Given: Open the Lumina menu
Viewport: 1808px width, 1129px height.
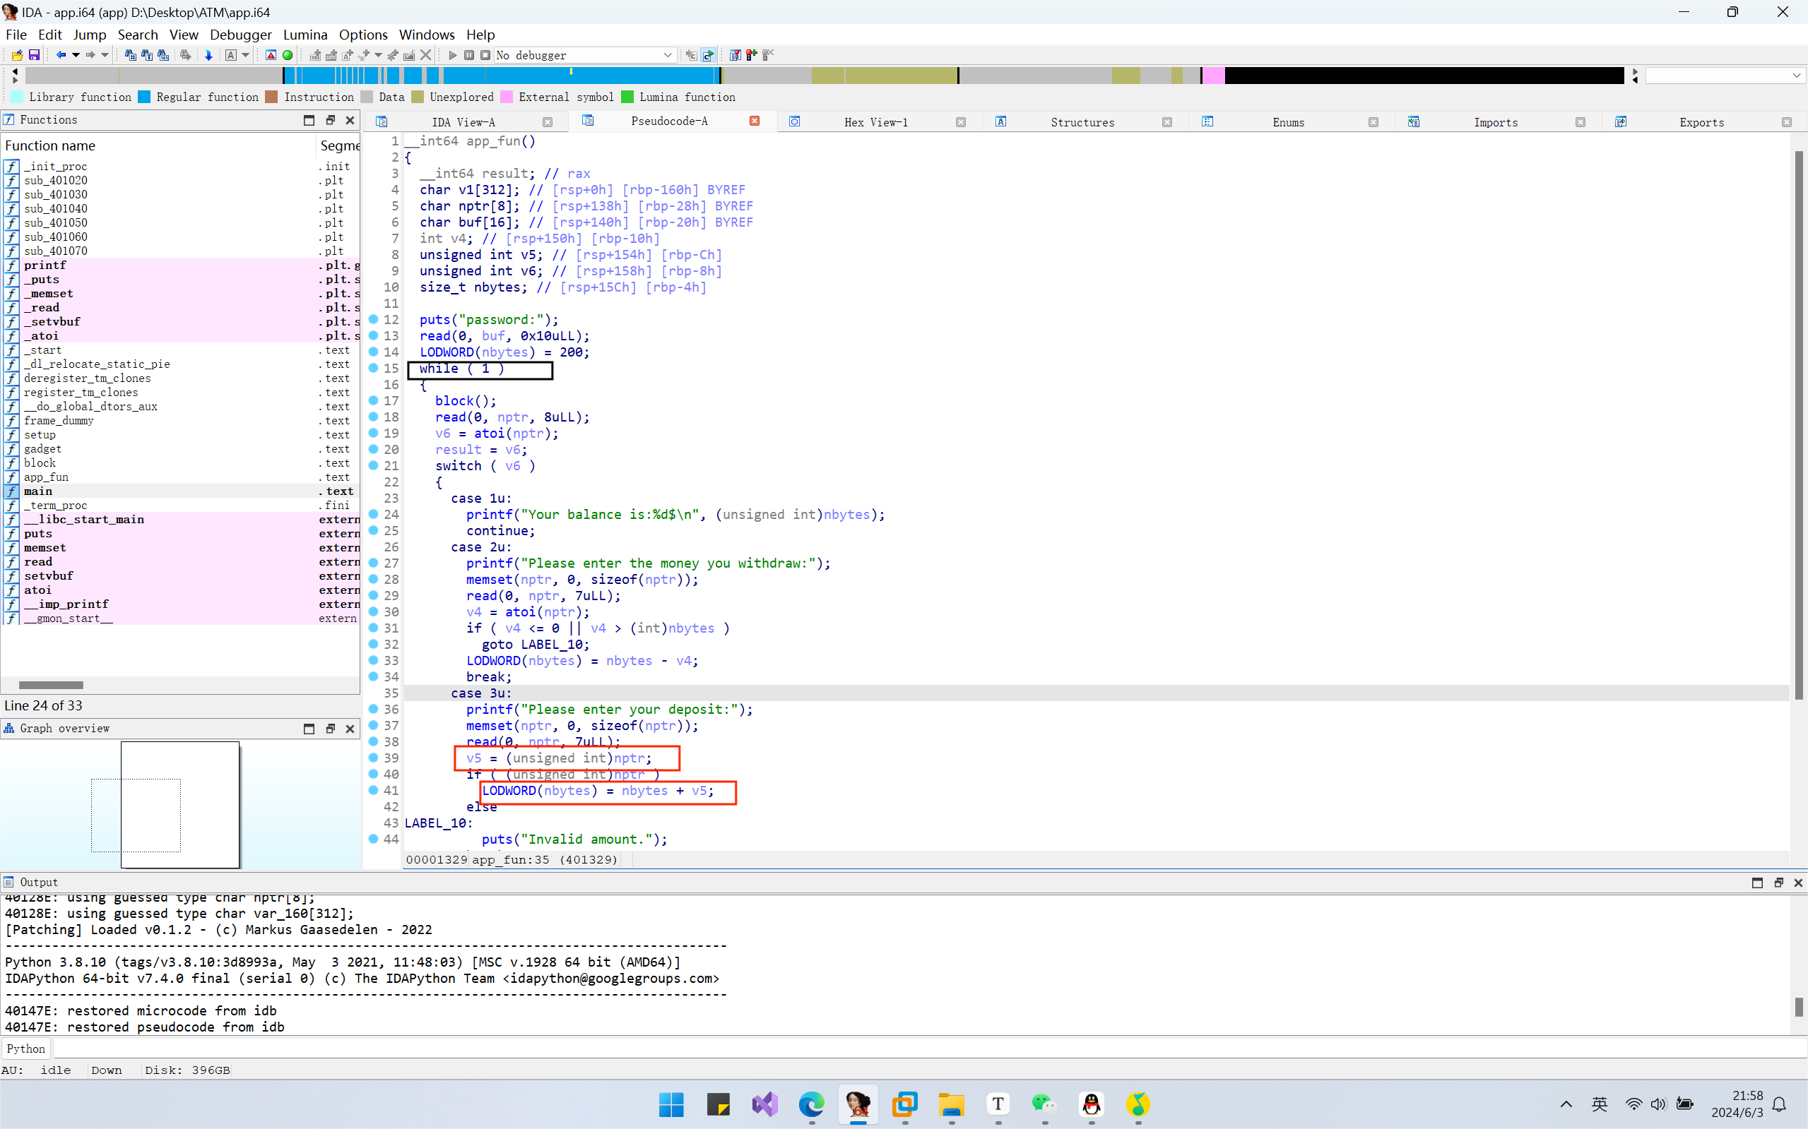Looking at the screenshot, I should [305, 35].
